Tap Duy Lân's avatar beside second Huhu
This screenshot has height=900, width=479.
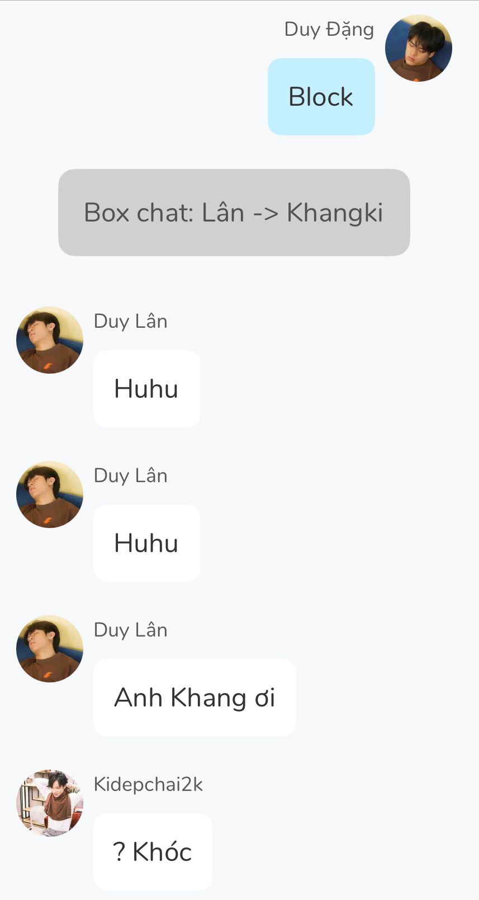click(x=50, y=494)
